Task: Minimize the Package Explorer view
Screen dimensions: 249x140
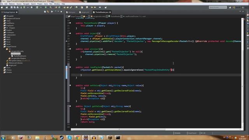Action: [x=58, y=12]
